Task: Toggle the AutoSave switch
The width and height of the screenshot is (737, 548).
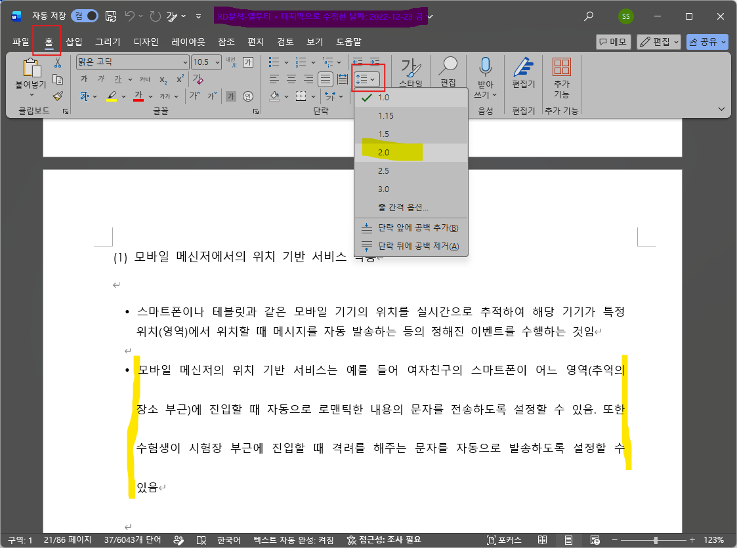Action: (x=85, y=16)
